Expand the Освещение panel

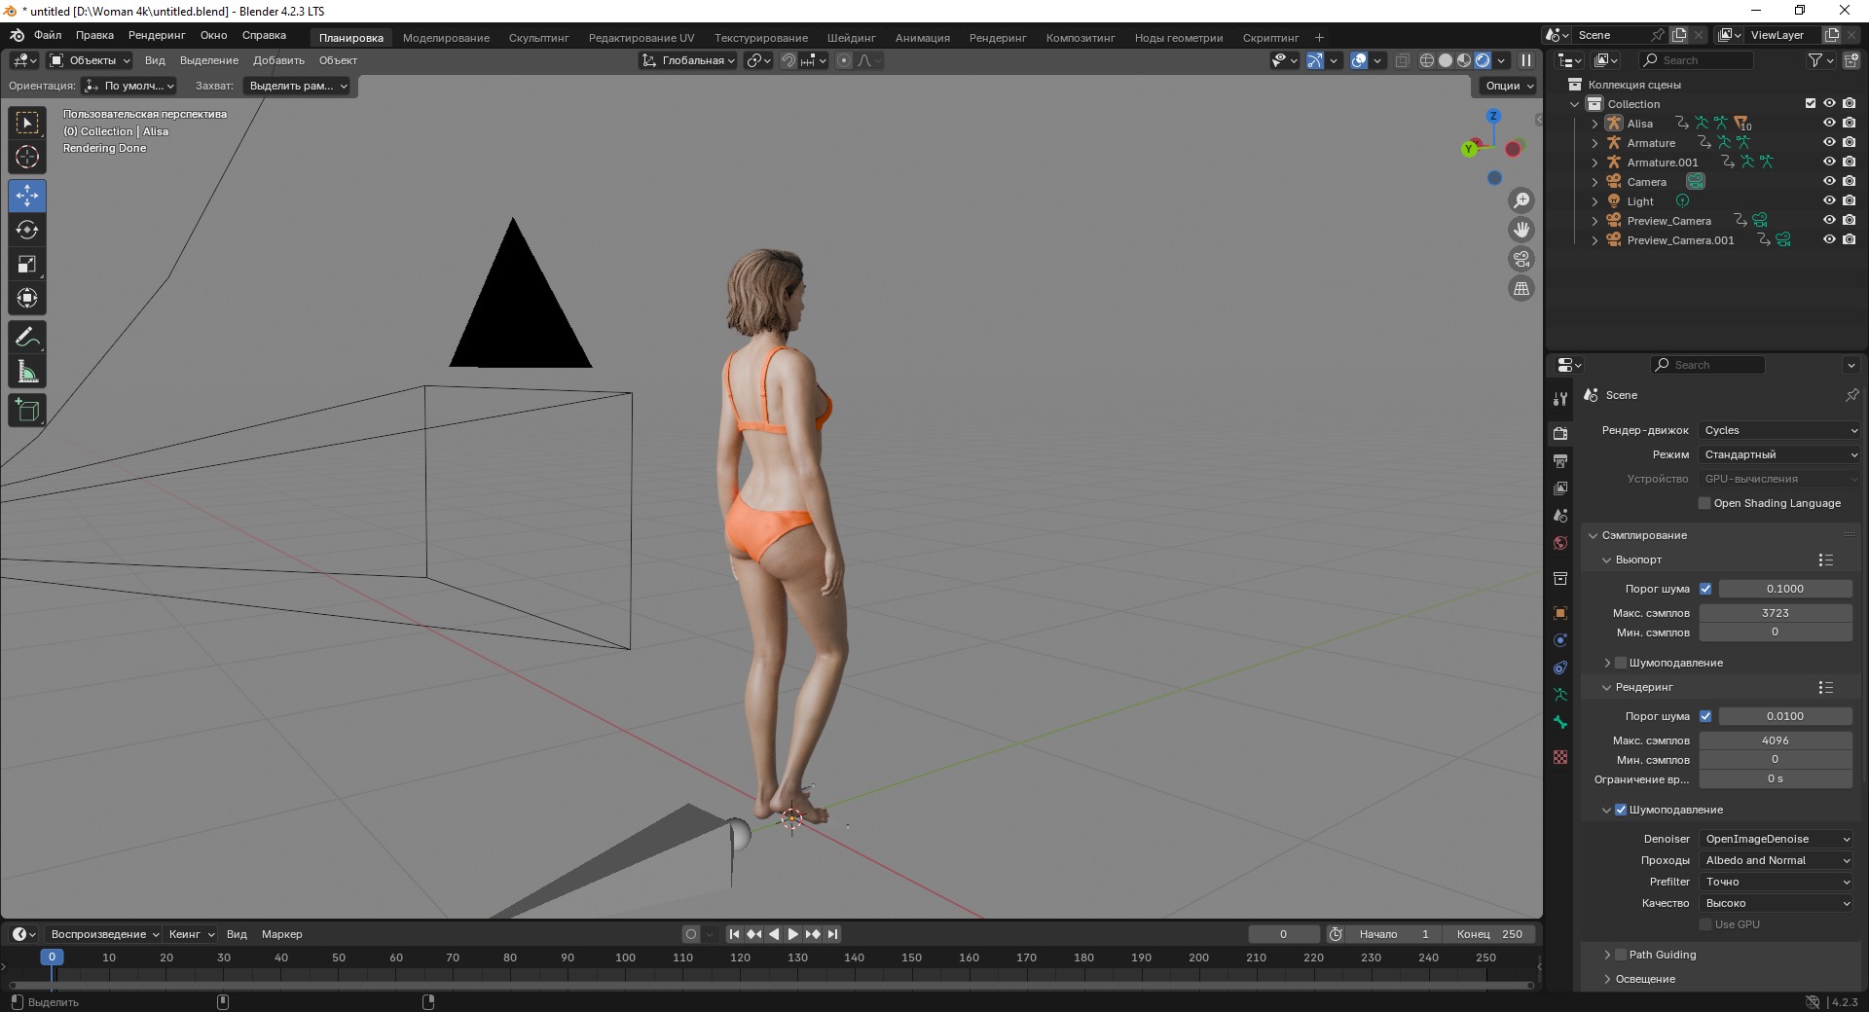pyautogui.click(x=1607, y=979)
